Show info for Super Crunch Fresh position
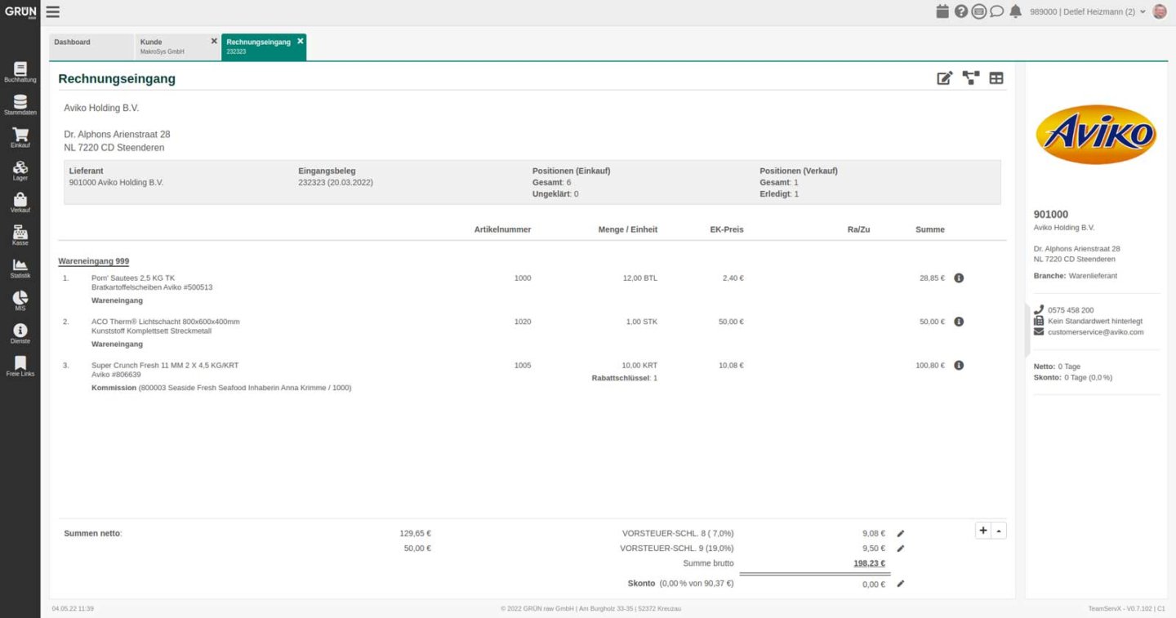This screenshot has height=618, width=1176. (959, 365)
